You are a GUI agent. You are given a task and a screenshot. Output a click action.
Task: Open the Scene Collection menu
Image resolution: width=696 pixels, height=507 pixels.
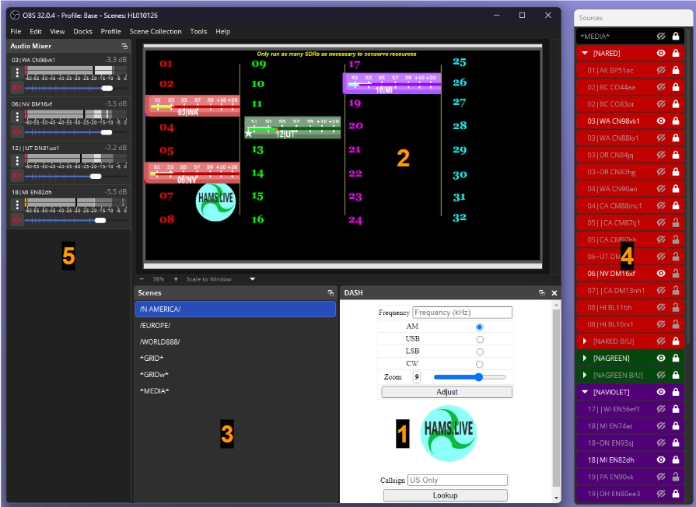pos(156,32)
